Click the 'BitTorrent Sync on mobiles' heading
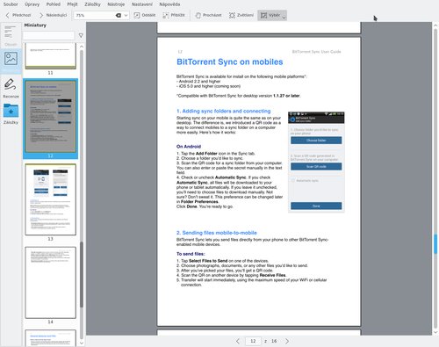439x347 pixels. [230, 62]
